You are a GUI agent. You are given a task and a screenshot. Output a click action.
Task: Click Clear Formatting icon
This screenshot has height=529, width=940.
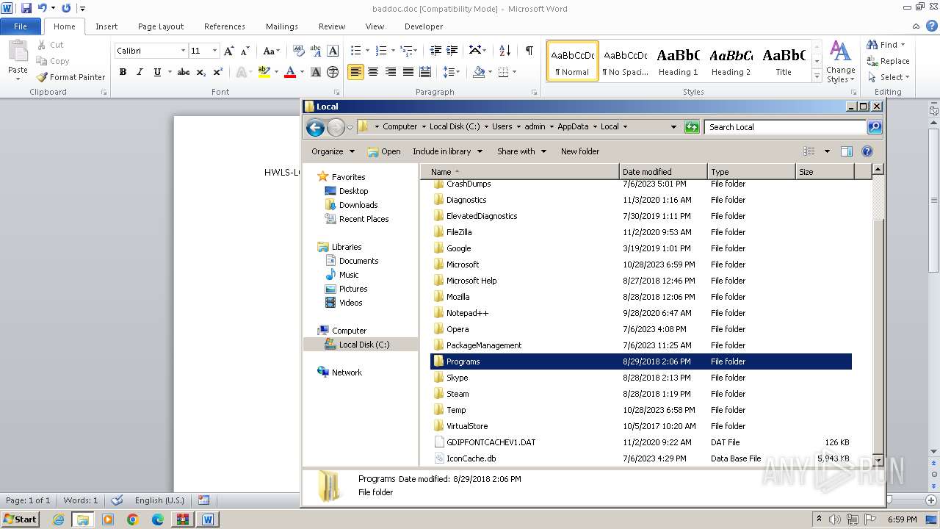(298, 51)
